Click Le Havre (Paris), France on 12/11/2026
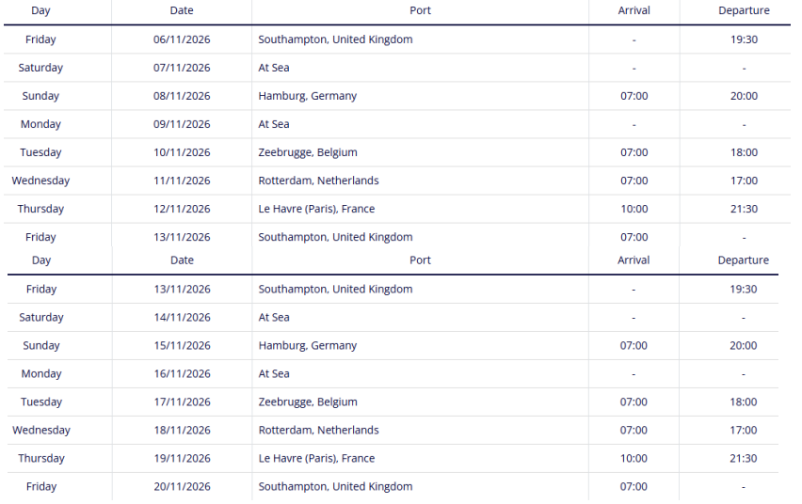Viewport: 802px width, 504px height. (x=316, y=209)
